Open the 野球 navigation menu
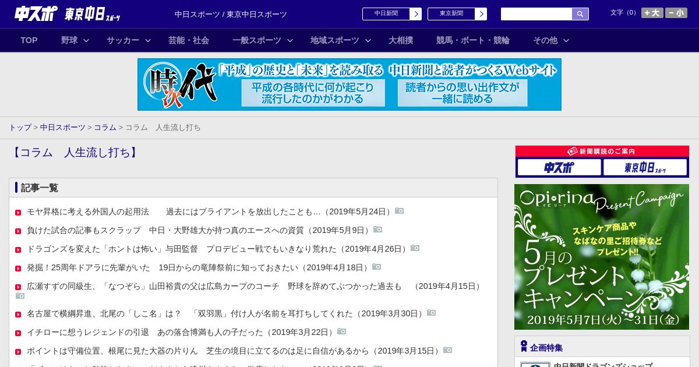This screenshot has width=699, height=367. (69, 40)
